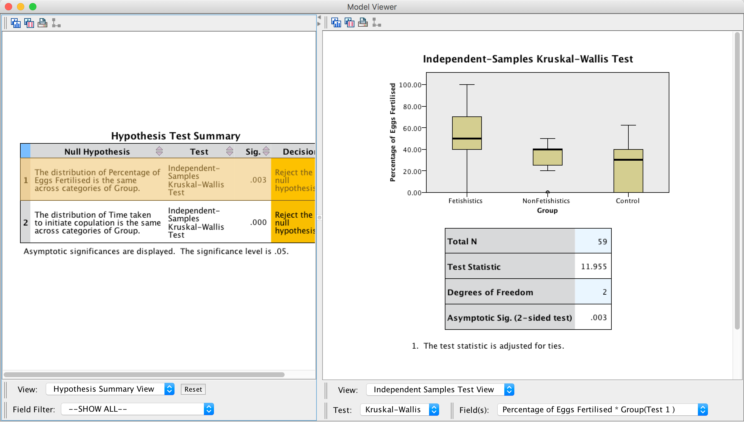
Task: Sort table by the Test column arrows
Action: coord(230,151)
